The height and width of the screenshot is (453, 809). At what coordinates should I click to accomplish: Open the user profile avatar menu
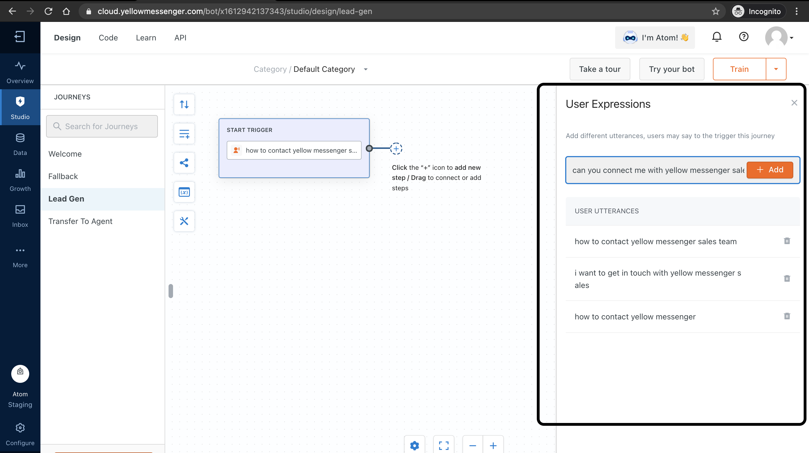click(779, 37)
